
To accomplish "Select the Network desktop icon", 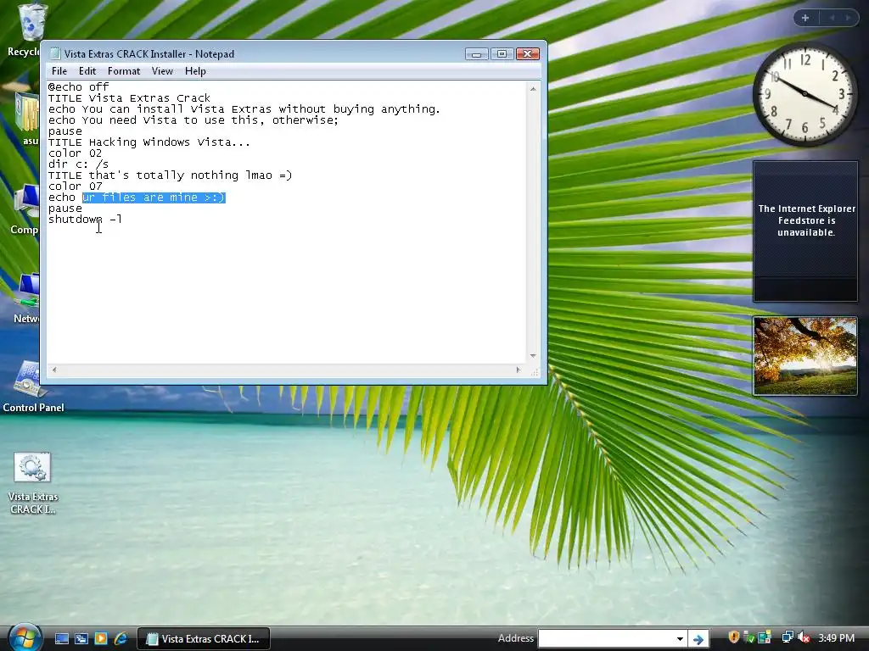I will click(x=26, y=299).
